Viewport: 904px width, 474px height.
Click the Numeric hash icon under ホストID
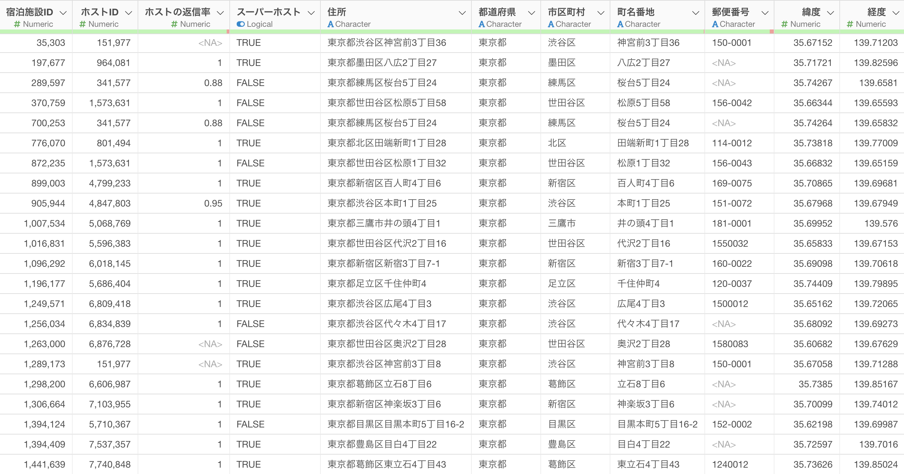(82, 24)
